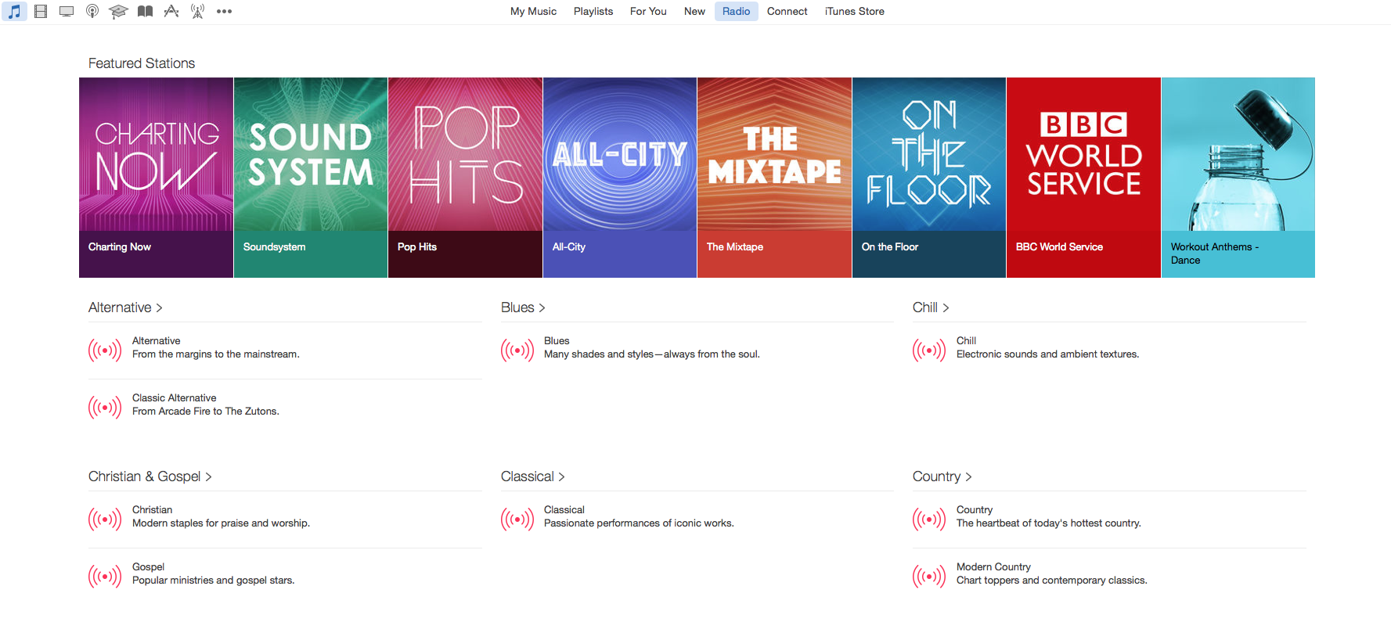
Task: Play the BBC World Service station
Action: click(x=1083, y=177)
